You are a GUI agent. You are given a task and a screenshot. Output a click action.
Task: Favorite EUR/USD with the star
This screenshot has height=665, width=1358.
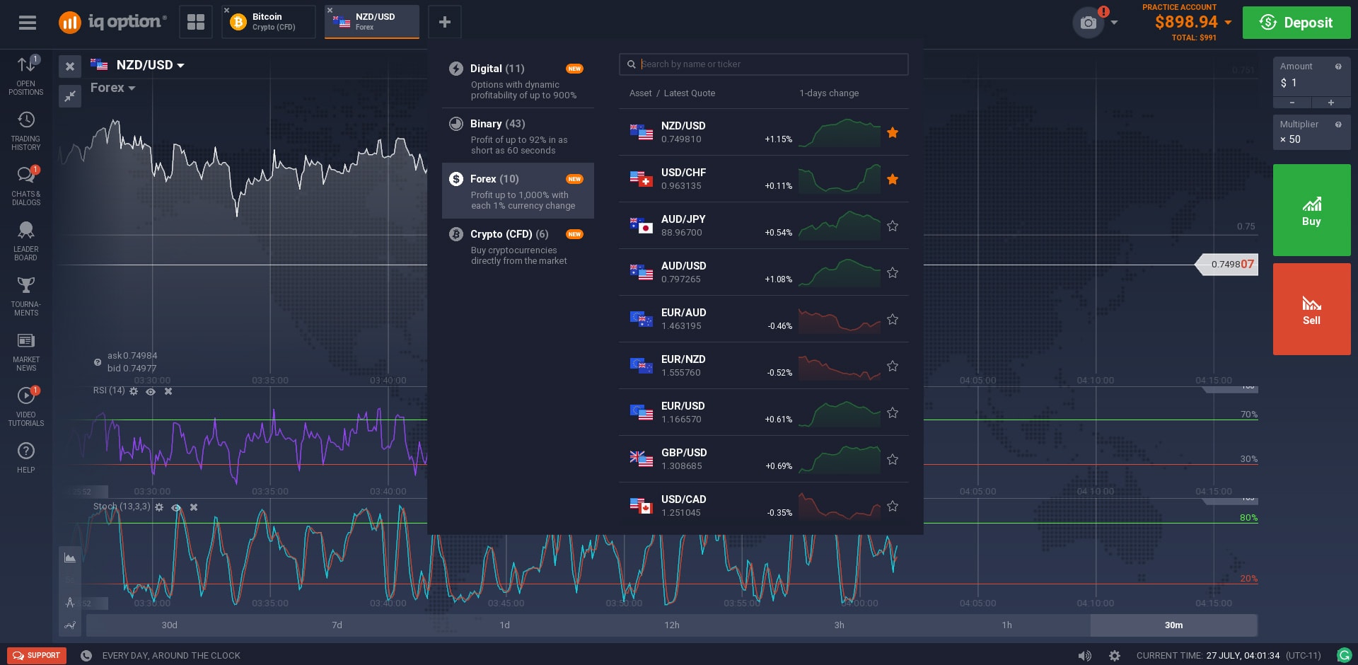[893, 412]
